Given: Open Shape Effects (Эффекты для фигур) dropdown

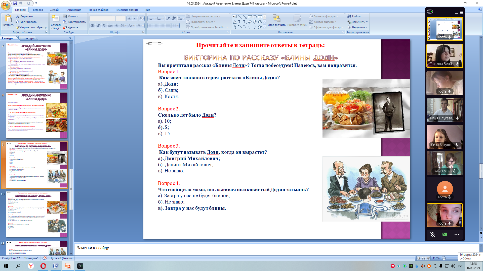Looking at the screenshot, I should pyautogui.click(x=326, y=27).
